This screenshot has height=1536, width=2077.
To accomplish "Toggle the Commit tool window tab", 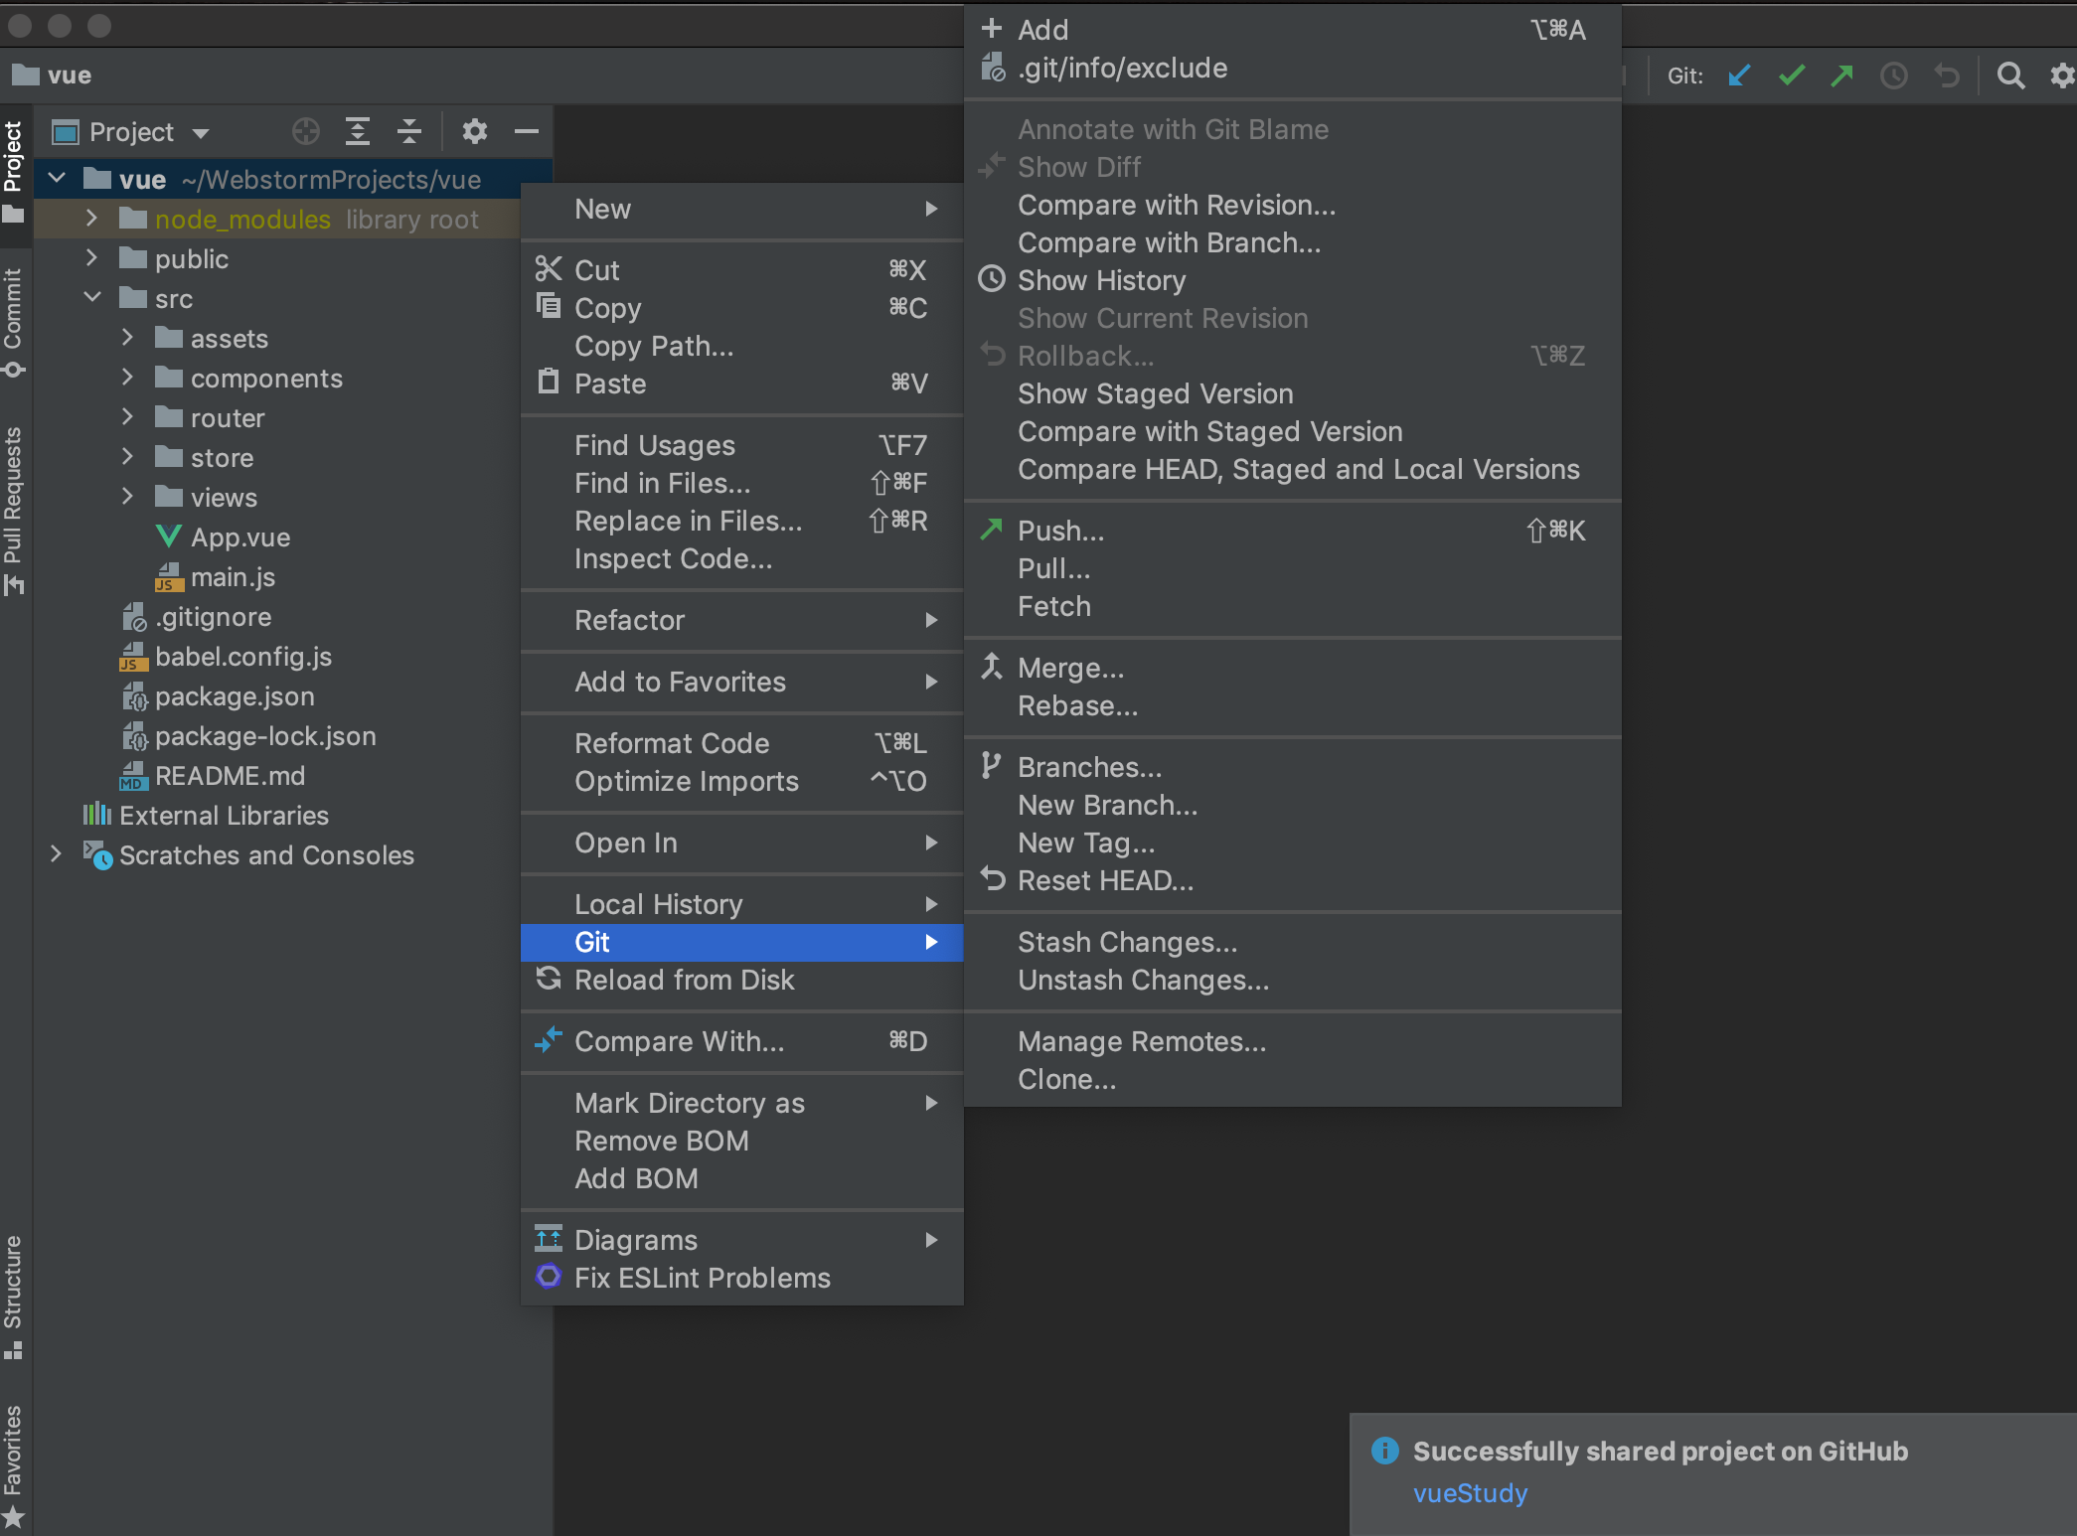I will 13,320.
